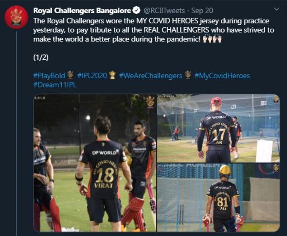Open the Sep 20 tweet timestamp

(x=202, y=11)
